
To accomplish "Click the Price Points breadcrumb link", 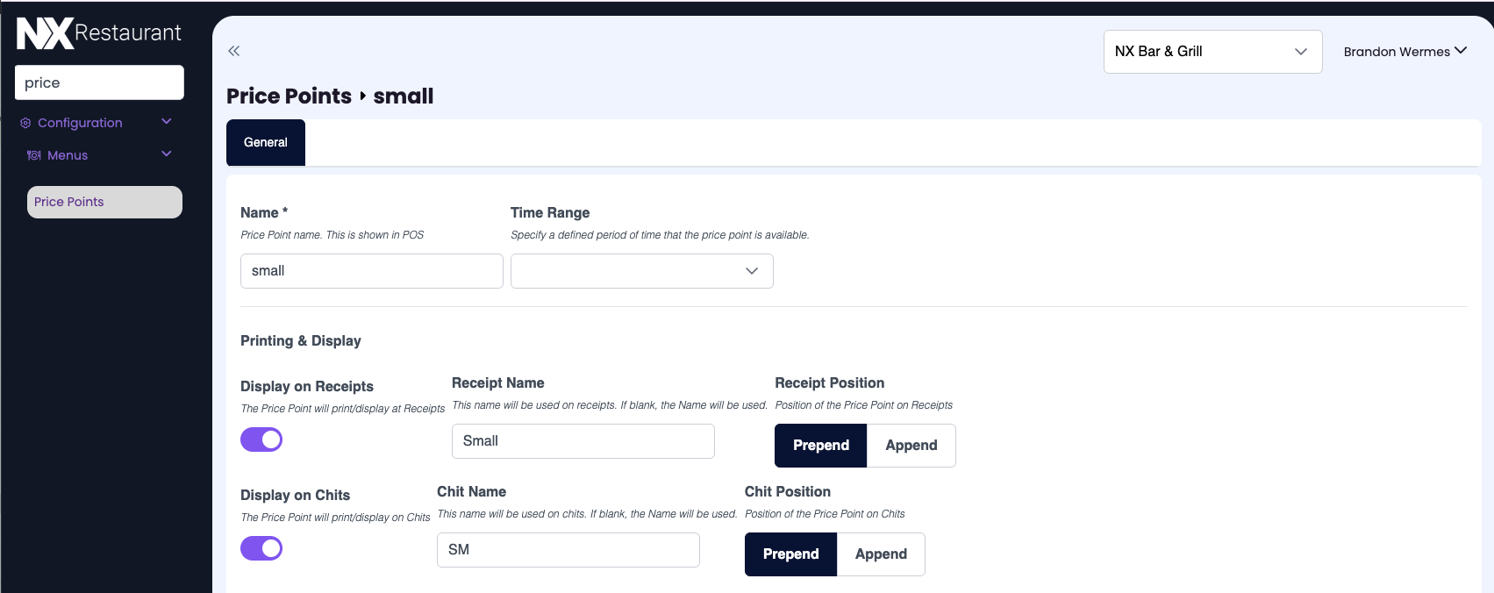I will pyautogui.click(x=289, y=96).
